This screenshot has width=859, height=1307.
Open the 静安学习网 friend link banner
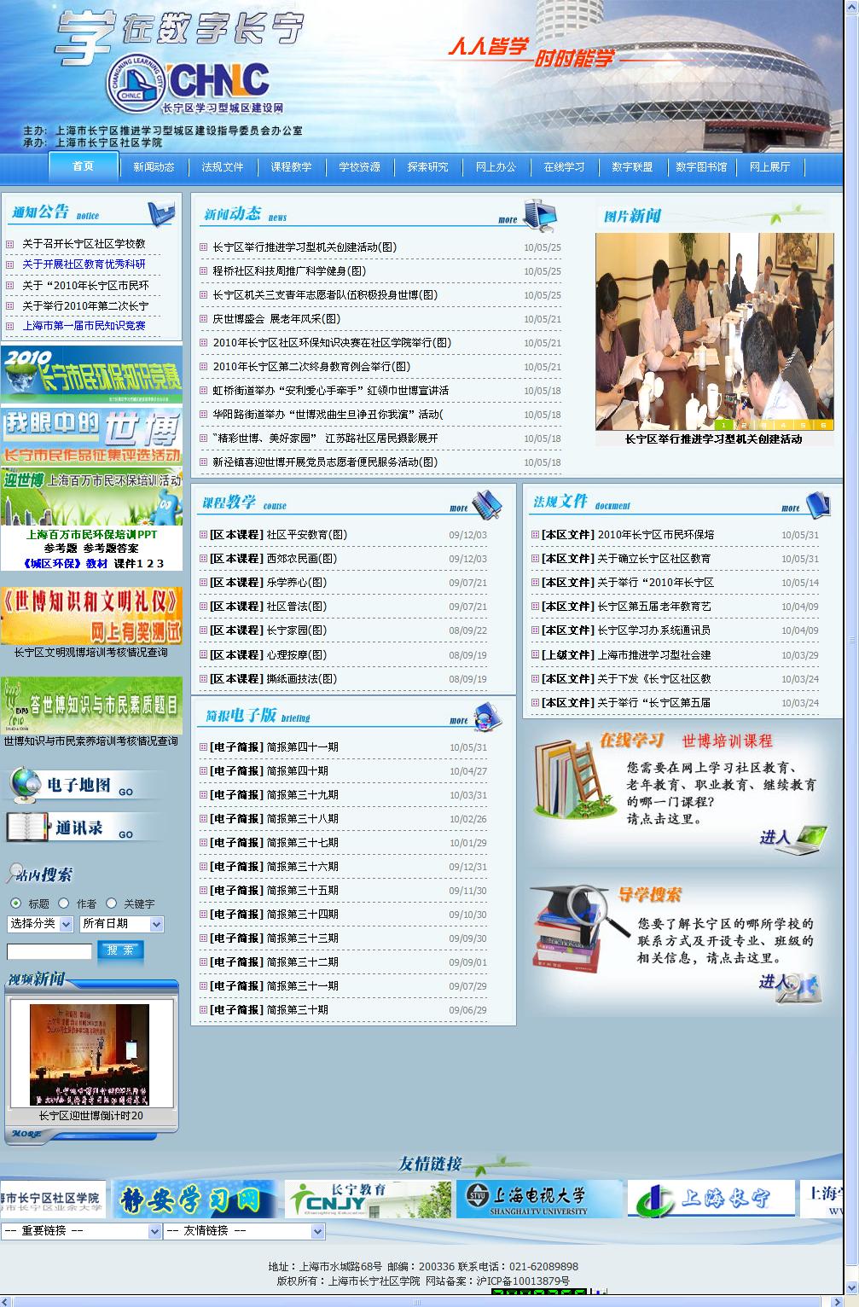[195, 1199]
